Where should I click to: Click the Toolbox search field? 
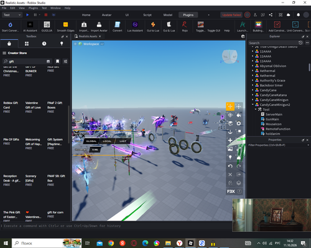pos(27,61)
